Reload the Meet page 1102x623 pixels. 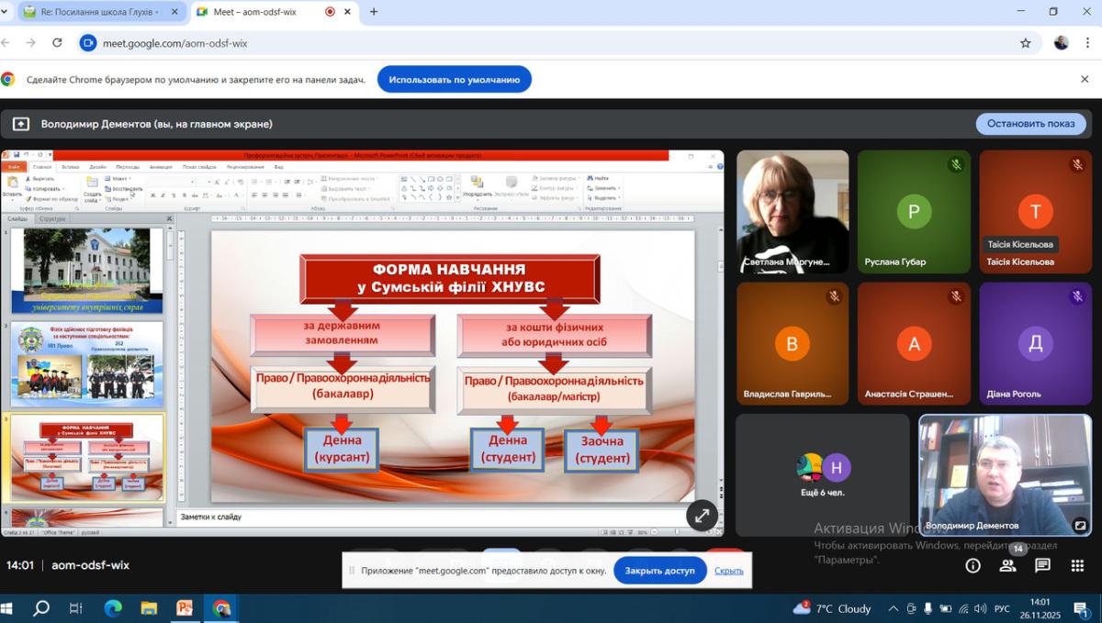click(57, 43)
